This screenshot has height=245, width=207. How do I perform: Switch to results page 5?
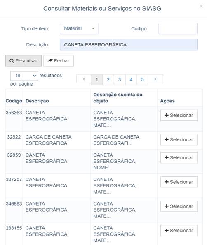click(x=142, y=79)
